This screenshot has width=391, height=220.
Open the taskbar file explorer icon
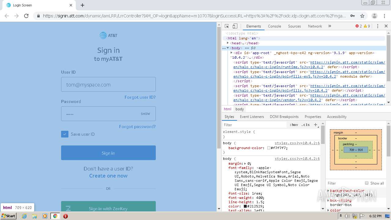[x=35, y=216]
